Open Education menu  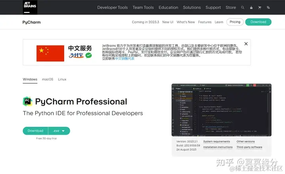click(168, 8)
